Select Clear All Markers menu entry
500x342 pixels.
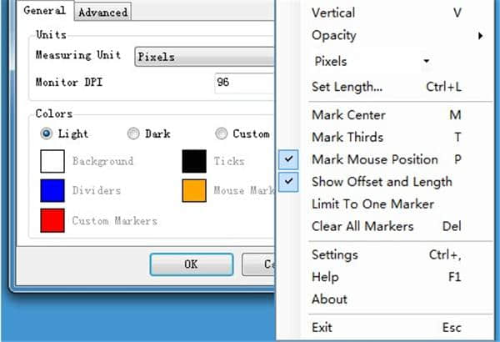pos(362,226)
